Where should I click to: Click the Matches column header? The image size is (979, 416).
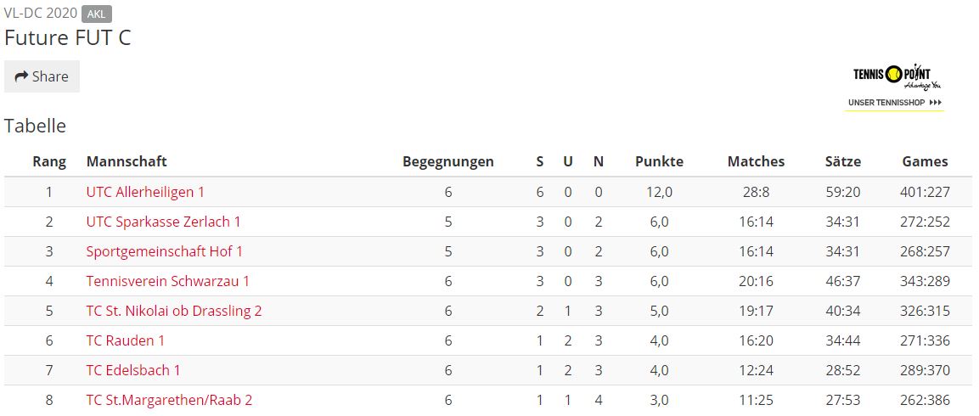point(756,161)
